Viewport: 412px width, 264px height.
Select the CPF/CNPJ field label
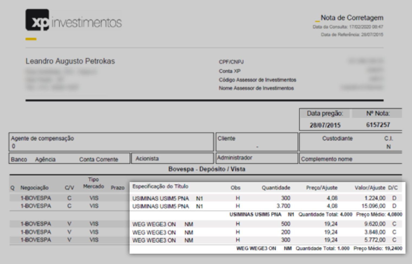point(231,62)
